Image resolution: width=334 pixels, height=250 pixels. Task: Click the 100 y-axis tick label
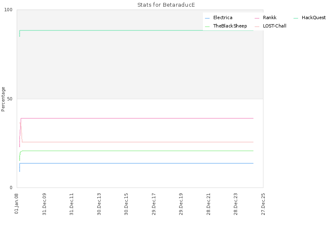pyautogui.click(x=8, y=10)
